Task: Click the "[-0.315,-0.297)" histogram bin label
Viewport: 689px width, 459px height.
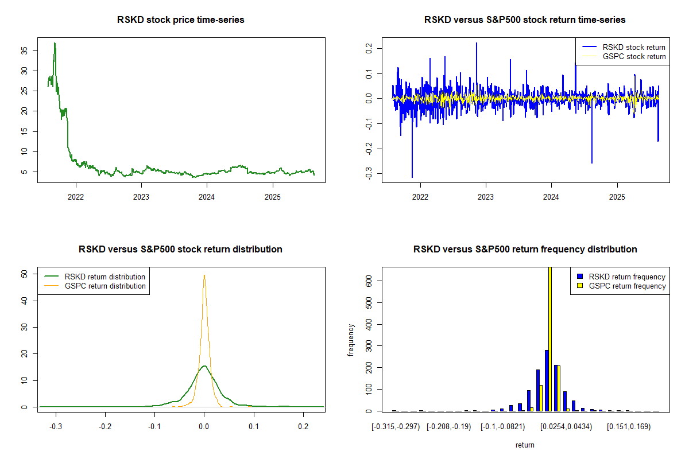Action: pyautogui.click(x=396, y=426)
